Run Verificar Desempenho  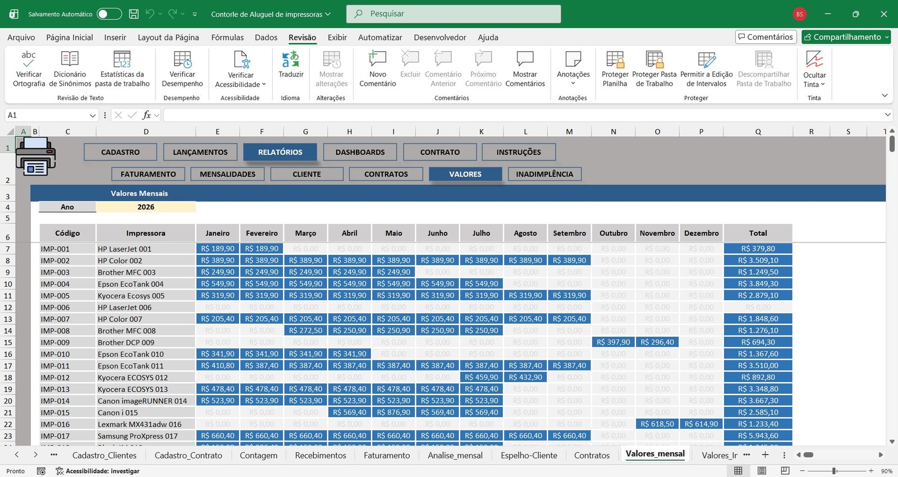pos(182,69)
